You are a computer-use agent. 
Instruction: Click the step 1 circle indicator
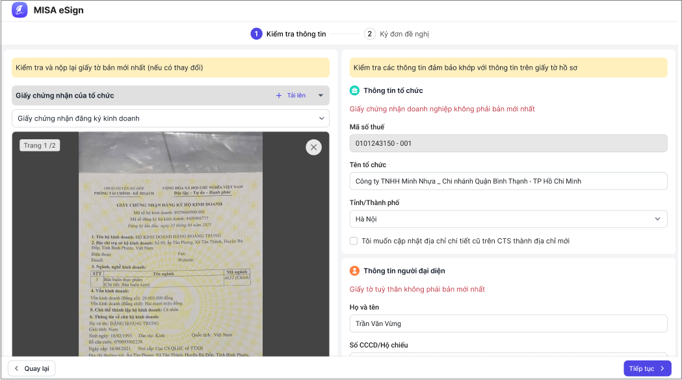tap(256, 34)
